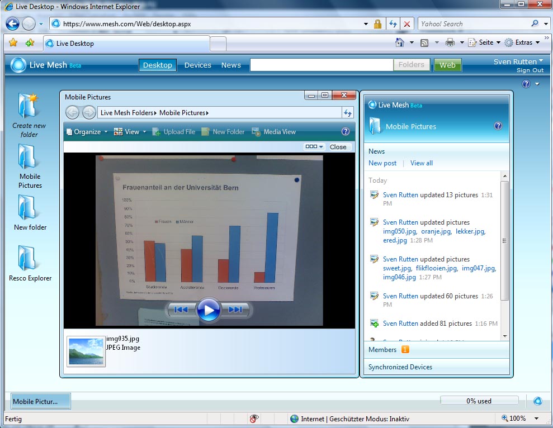This screenshot has width=553, height=428.
Task: Open a new browser tab
Action: pos(218,44)
